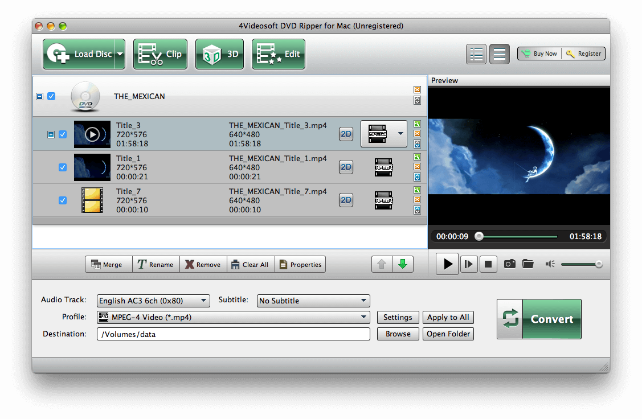The image size is (642, 419).
Task: Open the Load Disc dropdown arrow
Action: pos(120,54)
